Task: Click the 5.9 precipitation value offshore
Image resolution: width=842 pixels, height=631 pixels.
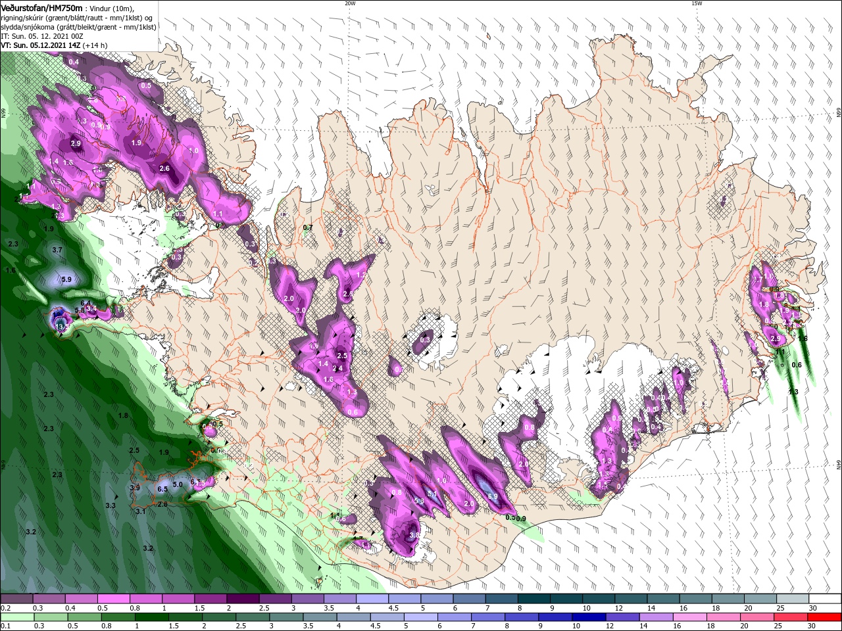Action: [66, 279]
